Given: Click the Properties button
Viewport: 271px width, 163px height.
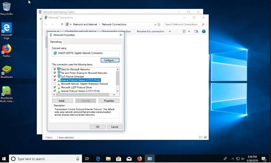Looking at the screenshot, I should tap(109, 101).
